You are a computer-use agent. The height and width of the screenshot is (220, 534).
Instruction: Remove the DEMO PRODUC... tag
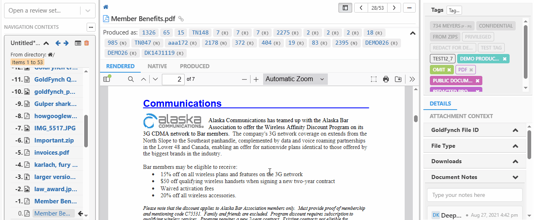505,59
